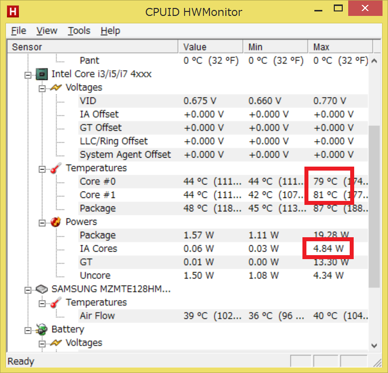
Task: Click the Value column header
Action: [x=210, y=47]
